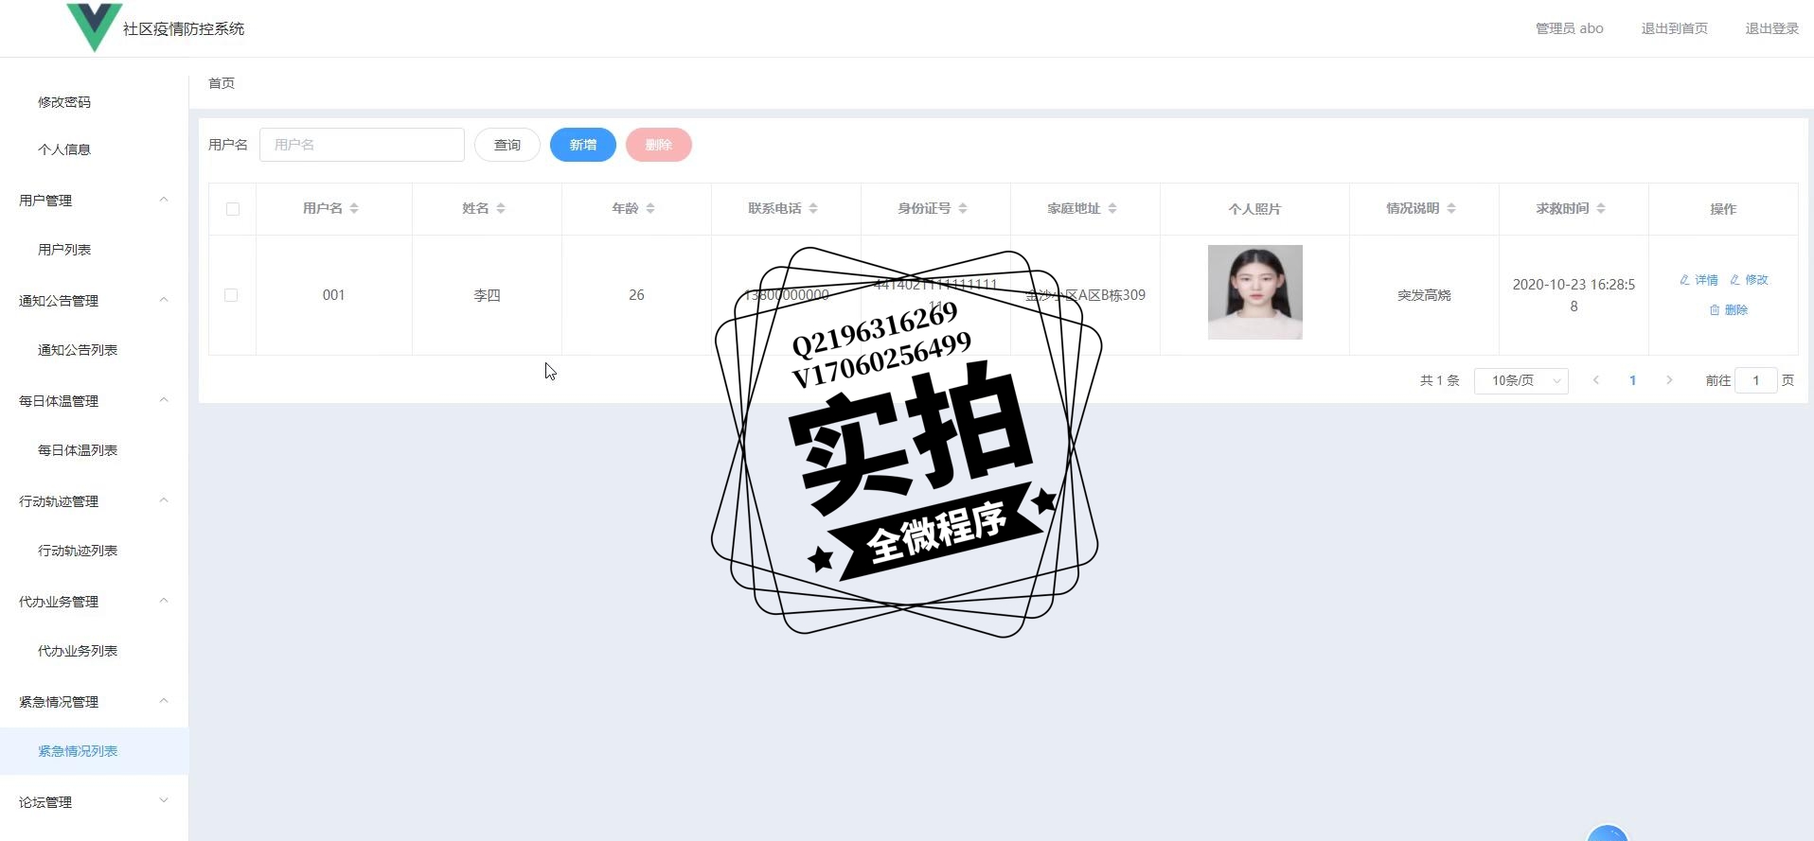Click the pink 删除 toolbar button
1814x841 pixels.
659,145
